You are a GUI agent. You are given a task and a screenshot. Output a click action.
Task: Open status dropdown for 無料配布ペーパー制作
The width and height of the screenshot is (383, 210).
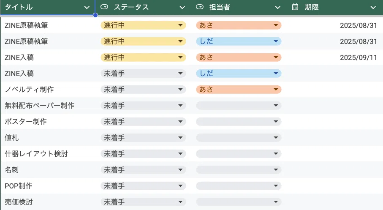[x=143, y=106]
